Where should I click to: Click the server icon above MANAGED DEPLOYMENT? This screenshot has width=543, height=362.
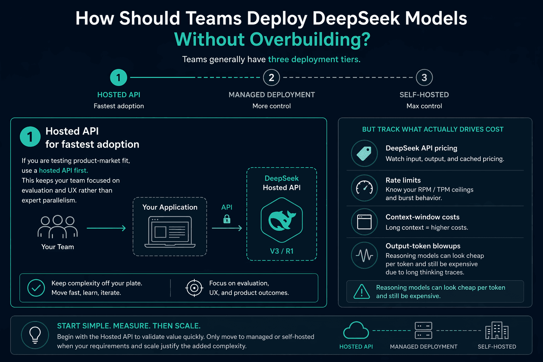[x=424, y=331]
